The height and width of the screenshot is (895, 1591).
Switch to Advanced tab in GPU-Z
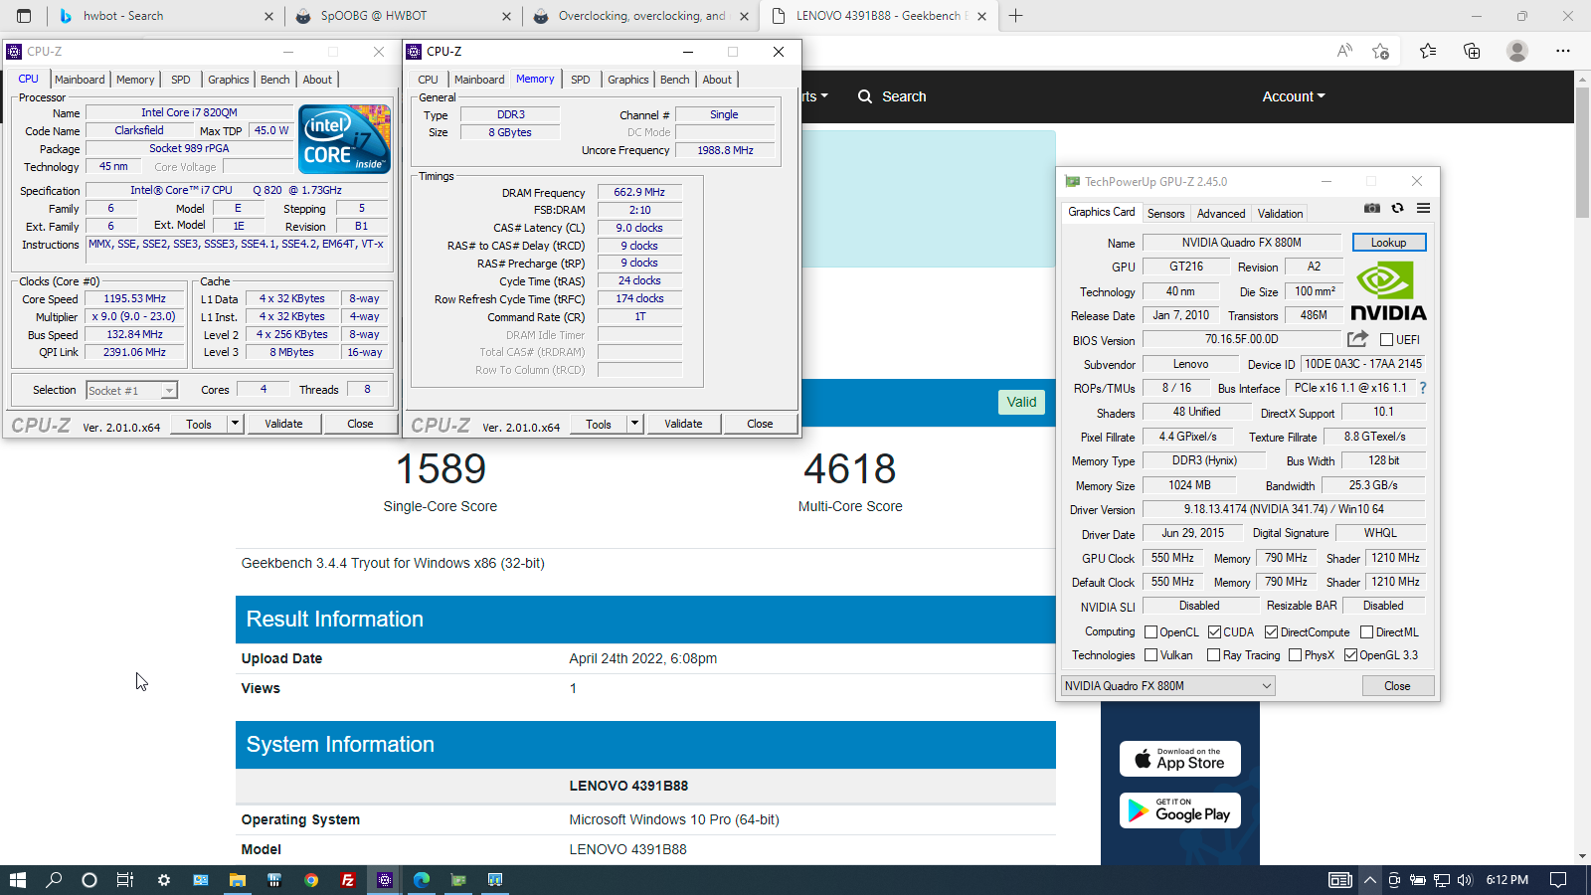1221,214
